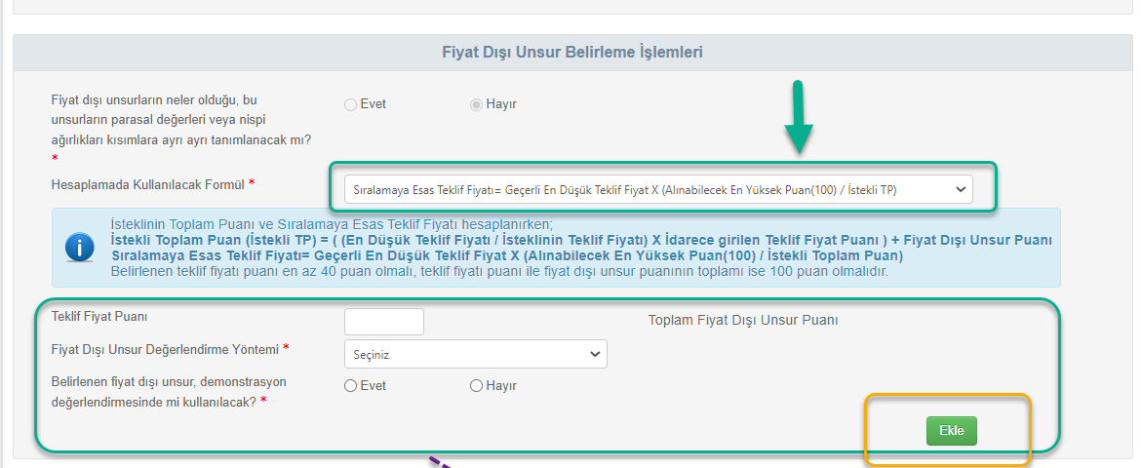
Task: Click the "Toplam Fiyat Dışı Unsur Puanı" text
Action: point(743,320)
